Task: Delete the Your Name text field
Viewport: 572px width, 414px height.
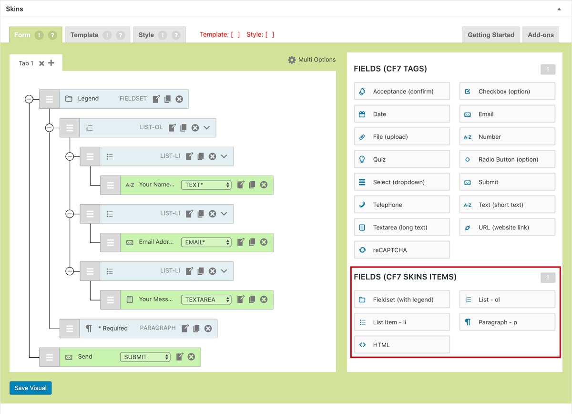Action: pos(264,185)
